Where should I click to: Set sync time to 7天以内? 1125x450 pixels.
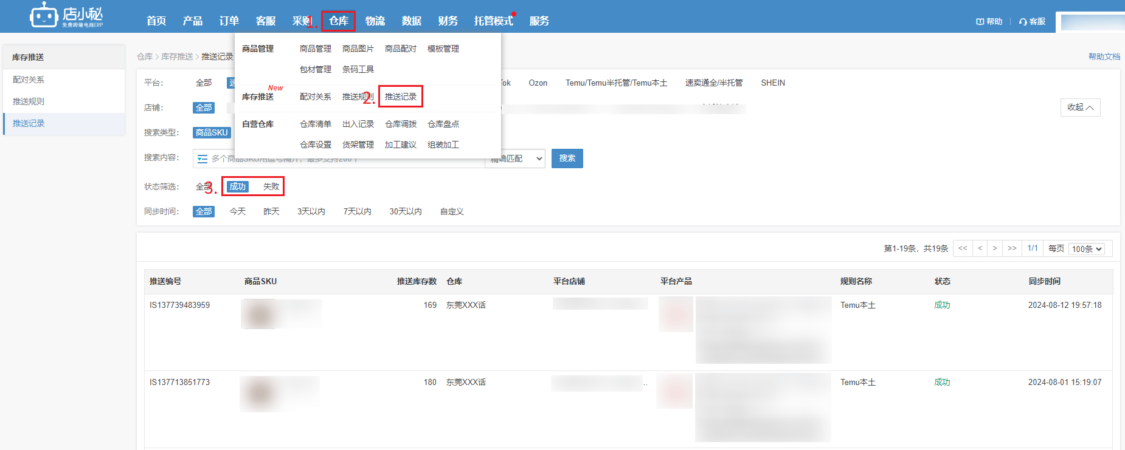coord(358,211)
